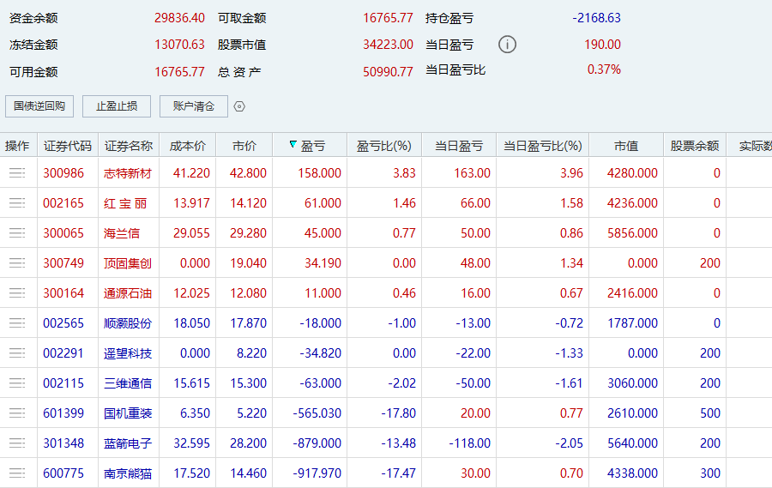Open the operation menu icon for 南京熊猫
Screen dimensions: 772x488
(17, 473)
